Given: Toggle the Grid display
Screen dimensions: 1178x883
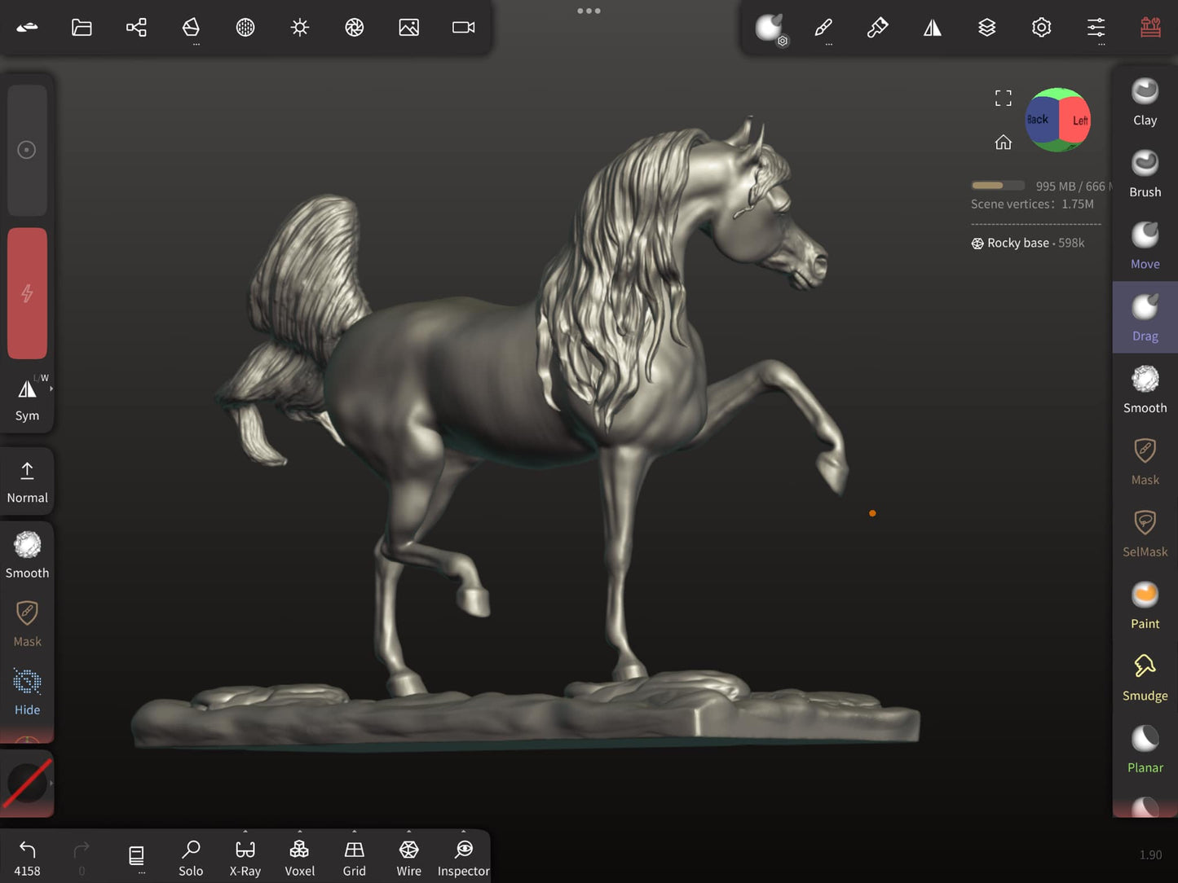Looking at the screenshot, I should [354, 858].
